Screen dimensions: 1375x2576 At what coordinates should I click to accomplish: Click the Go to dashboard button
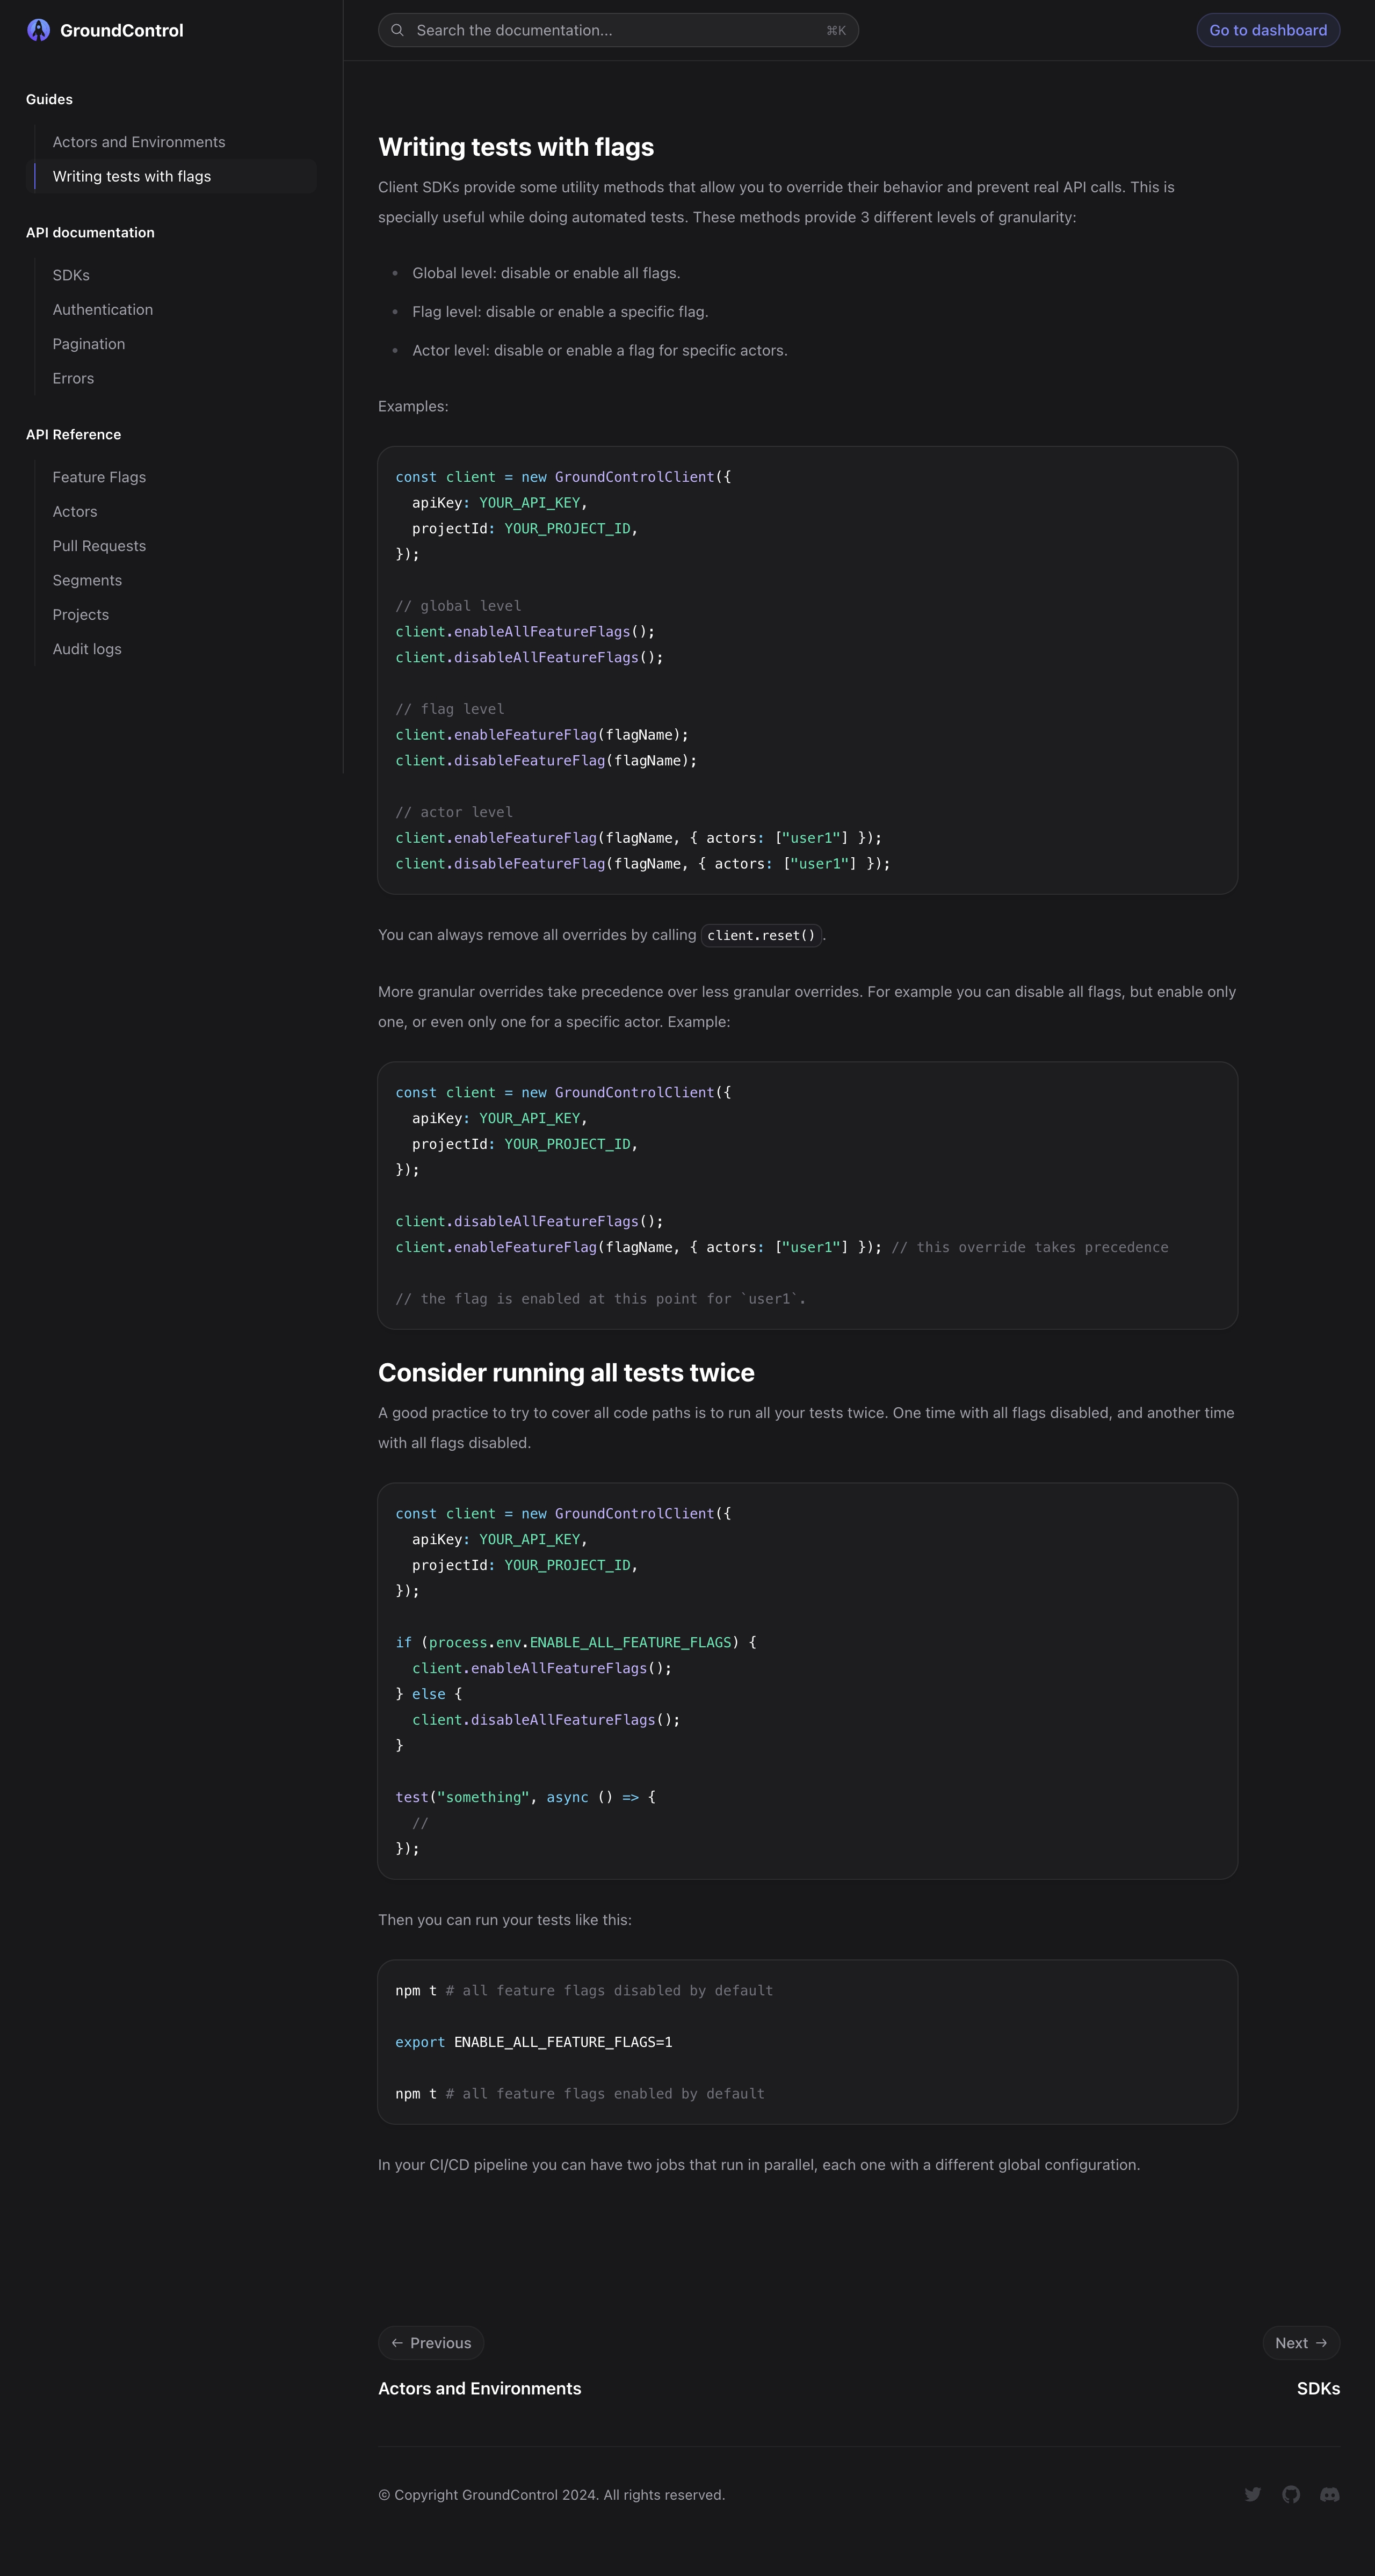point(1268,30)
